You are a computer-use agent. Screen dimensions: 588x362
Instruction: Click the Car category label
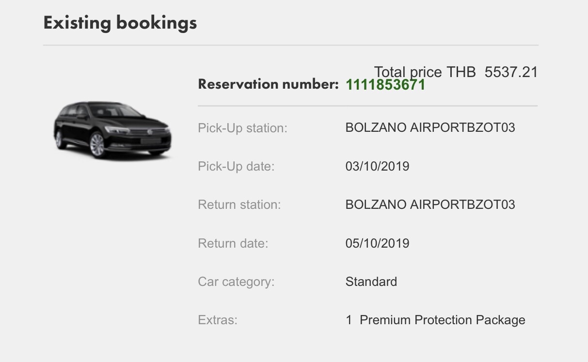(x=236, y=282)
